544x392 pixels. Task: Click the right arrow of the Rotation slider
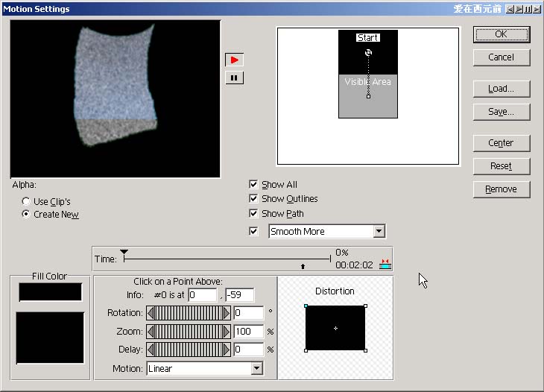(227, 313)
